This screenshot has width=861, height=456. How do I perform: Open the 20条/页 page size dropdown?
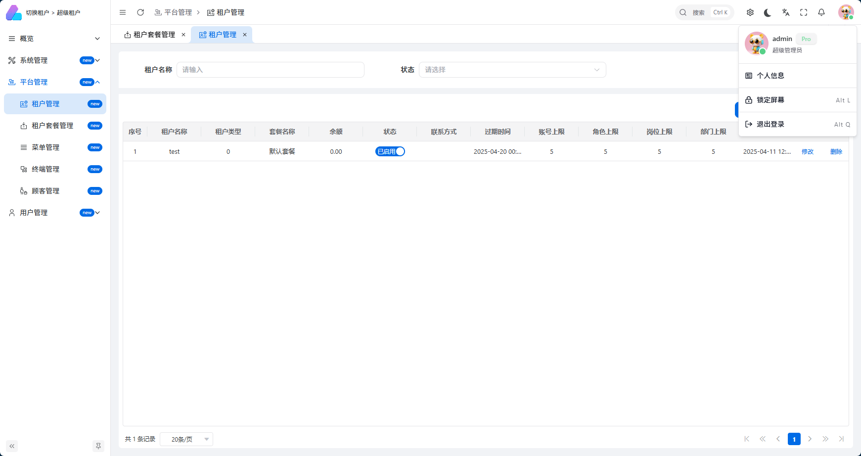(x=186, y=439)
